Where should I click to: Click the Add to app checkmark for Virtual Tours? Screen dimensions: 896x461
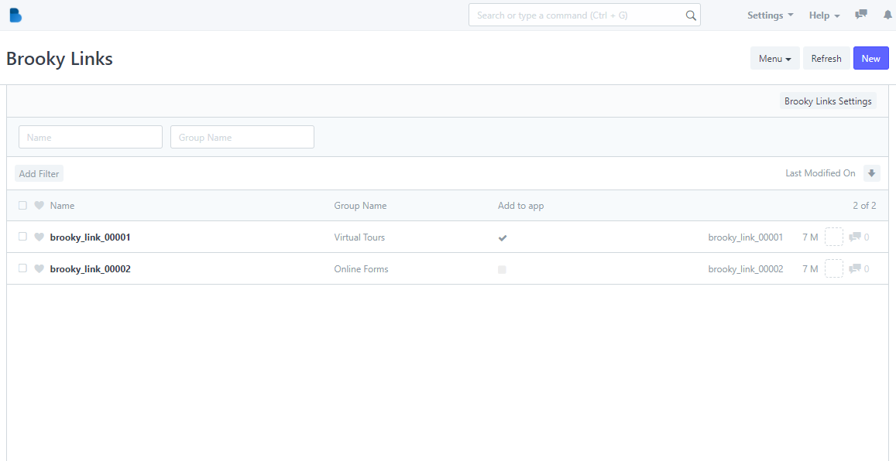click(x=503, y=238)
